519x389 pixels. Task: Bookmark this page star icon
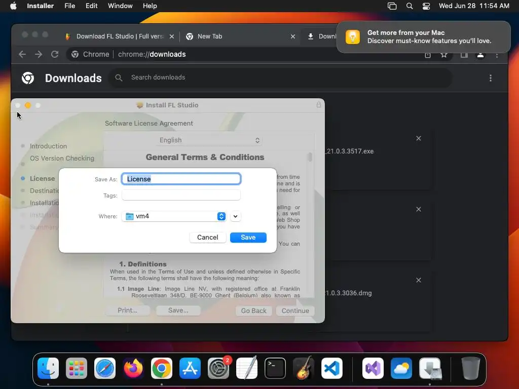pyautogui.click(x=444, y=55)
